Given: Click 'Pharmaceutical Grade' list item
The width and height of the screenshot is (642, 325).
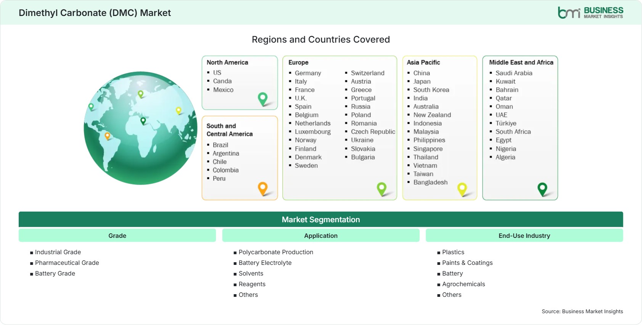Looking at the screenshot, I should tap(67, 263).
